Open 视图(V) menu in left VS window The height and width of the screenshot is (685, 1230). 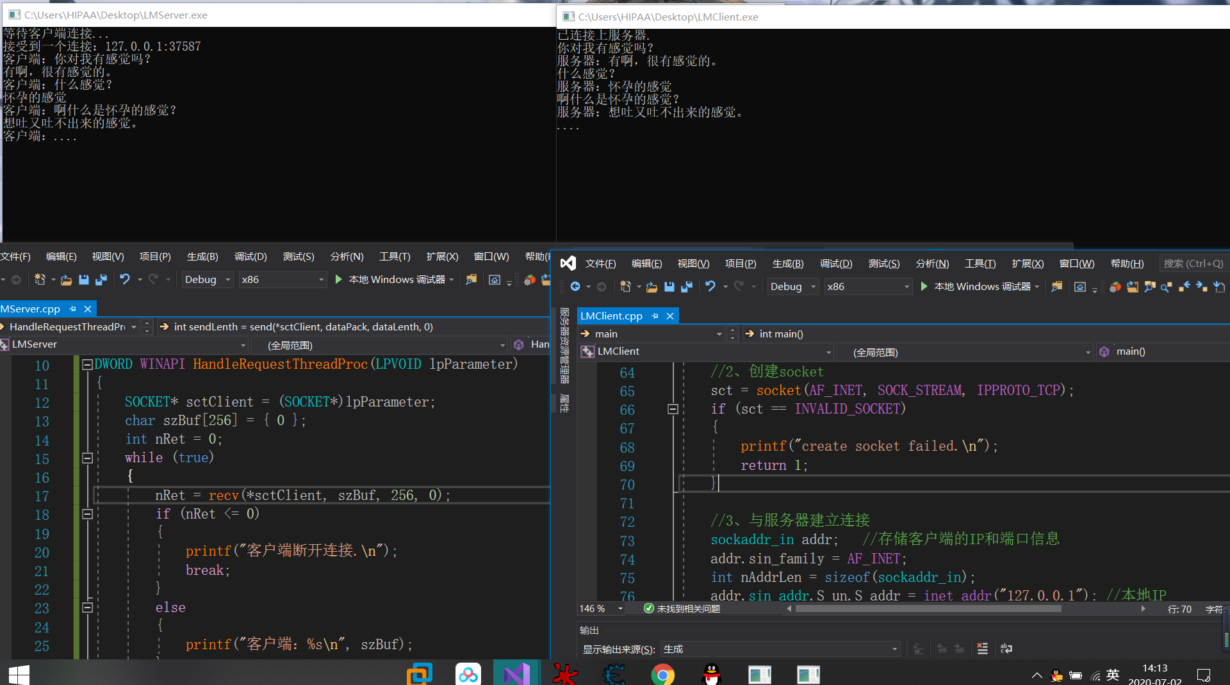coord(108,257)
